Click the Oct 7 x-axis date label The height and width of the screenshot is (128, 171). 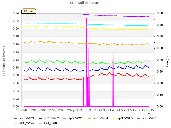[x=137, y=110]
